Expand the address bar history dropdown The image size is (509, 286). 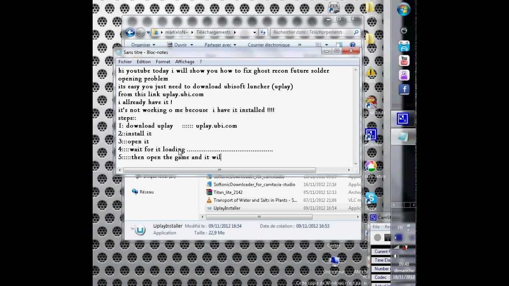pyautogui.click(x=254, y=33)
